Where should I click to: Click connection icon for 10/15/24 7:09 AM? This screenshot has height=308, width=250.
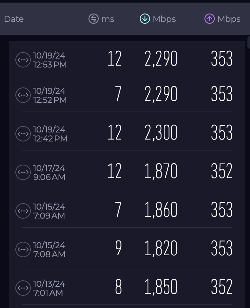click(23, 211)
